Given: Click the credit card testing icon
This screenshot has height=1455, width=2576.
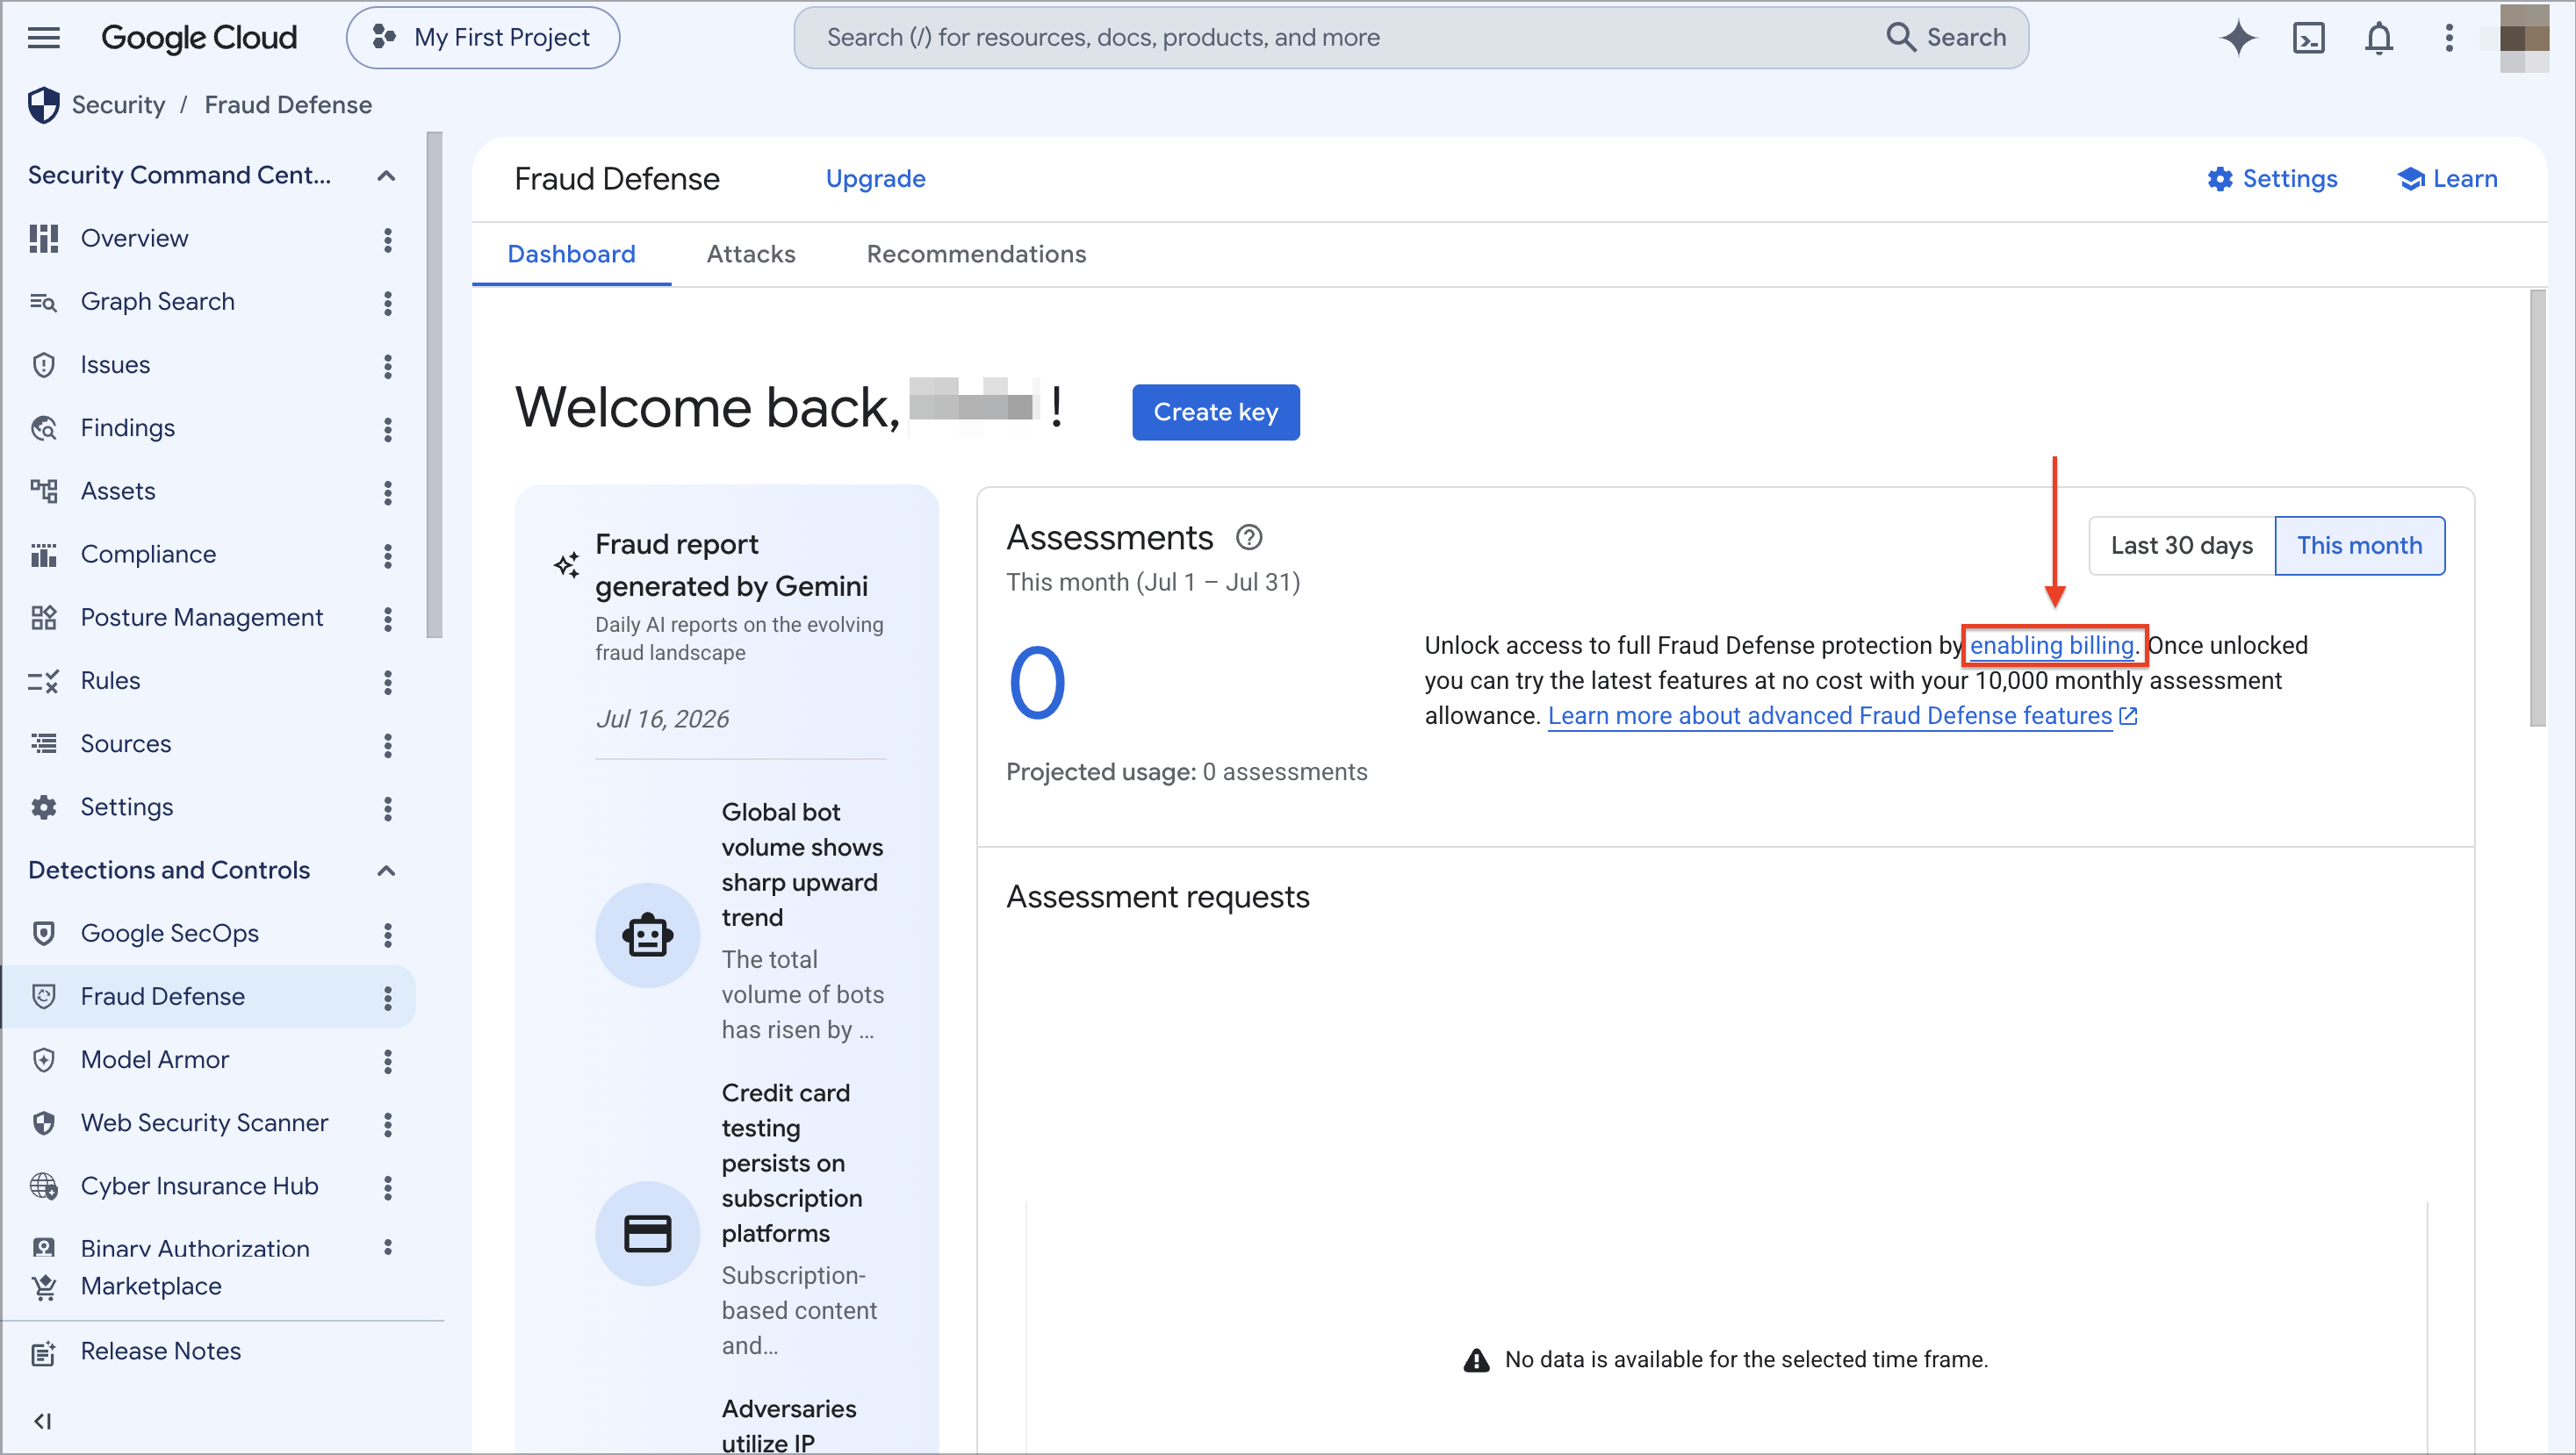Looking at the screenshot, I should coord(647,1233).
